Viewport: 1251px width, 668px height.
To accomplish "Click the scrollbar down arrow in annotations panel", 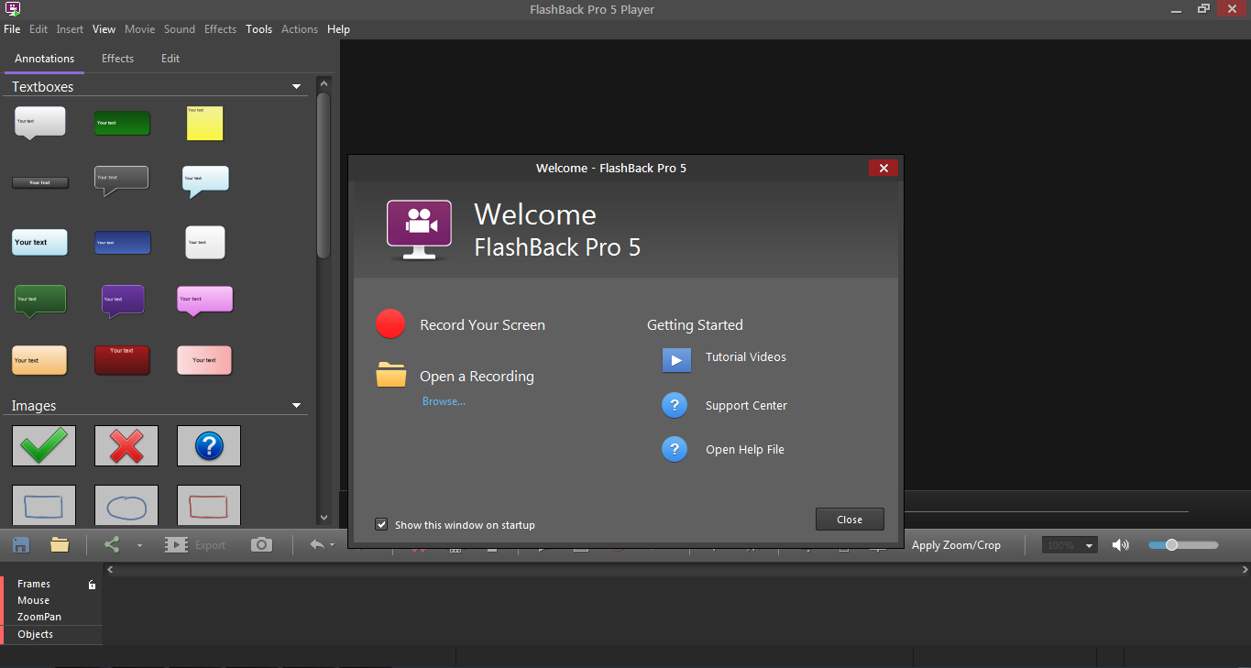I will point(323,518).
